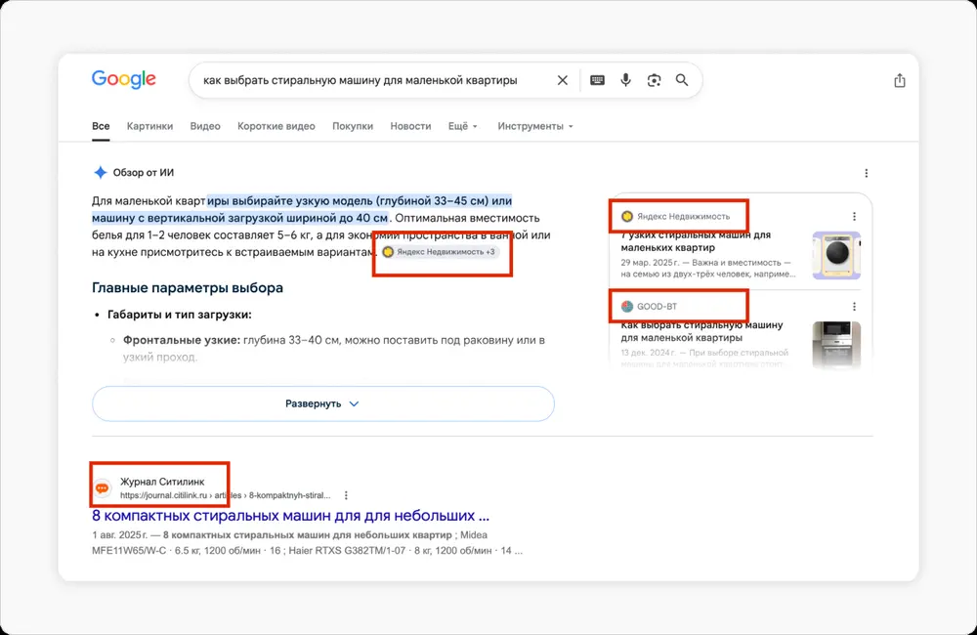Switch to the Видео tab
Viewport: 977px width, 635px height.
click(x=205, y=126)
